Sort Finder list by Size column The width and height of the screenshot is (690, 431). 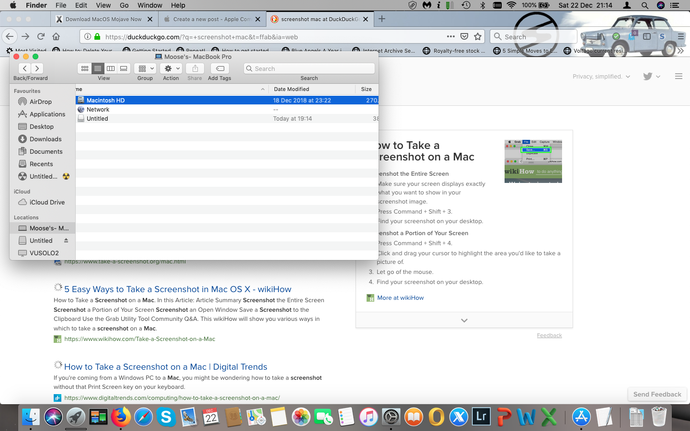[367, 89]
